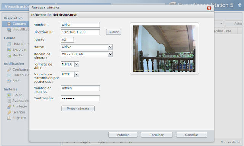The width and height of the screenshot is (244, 146).
Task: Click the Montar disk icon
Action: (x=9, y=55)
